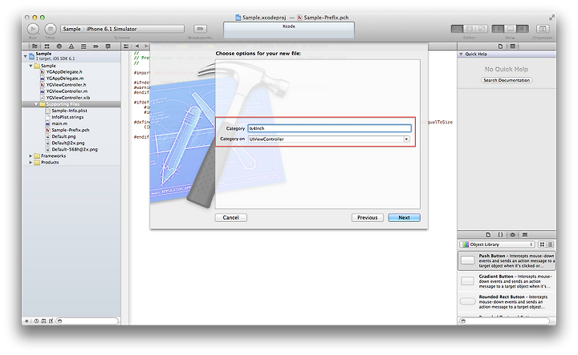Screen dimensions: 578x355
Task: Open the related files menu in editor
Action: (126, 46)
